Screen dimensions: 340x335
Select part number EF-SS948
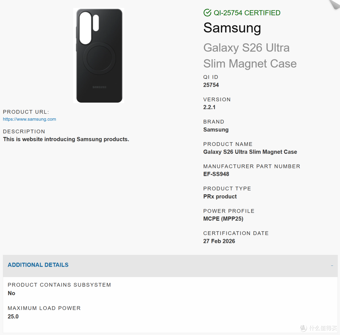(216, 174)
